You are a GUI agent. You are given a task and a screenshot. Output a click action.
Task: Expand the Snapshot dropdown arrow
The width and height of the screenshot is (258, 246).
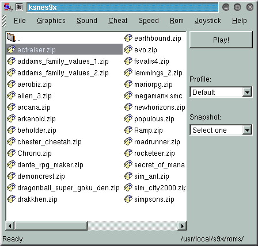(x=247, y=130)
